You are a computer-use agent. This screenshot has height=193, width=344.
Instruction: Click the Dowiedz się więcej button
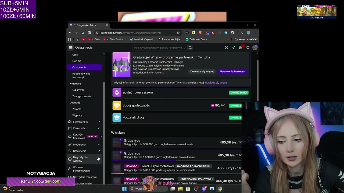[202, 72]
